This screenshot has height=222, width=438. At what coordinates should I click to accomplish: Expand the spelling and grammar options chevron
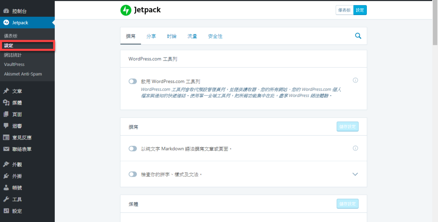(356, 174)
